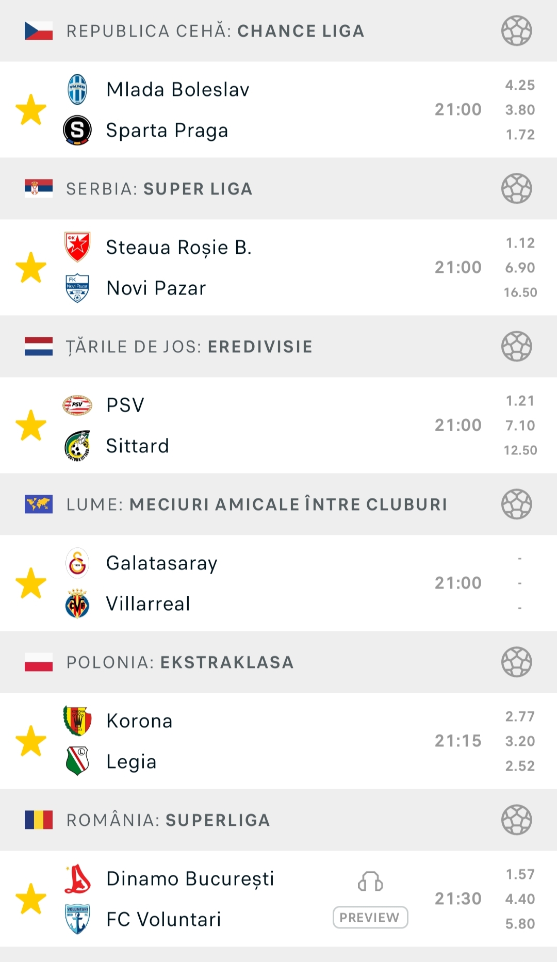Open the Serbia Super Liga league header
Image resolution: width=557 pixels, height=962 pixels.
[x=278, y=189]
